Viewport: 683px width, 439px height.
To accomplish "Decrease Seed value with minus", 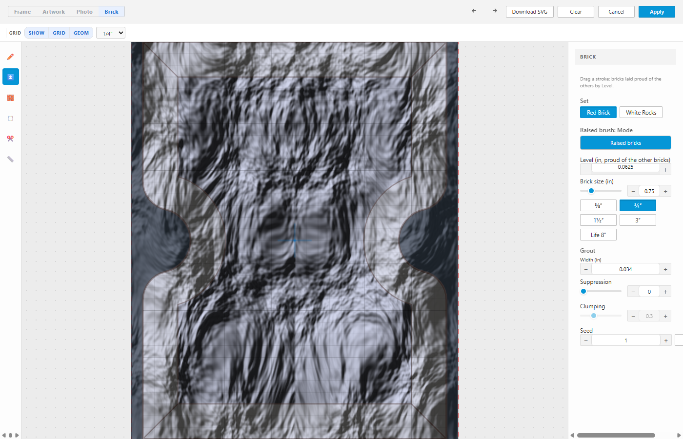I will [586, 340].
